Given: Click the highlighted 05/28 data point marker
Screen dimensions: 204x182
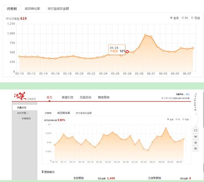Looking at the screenshot, I should point(127,52).
